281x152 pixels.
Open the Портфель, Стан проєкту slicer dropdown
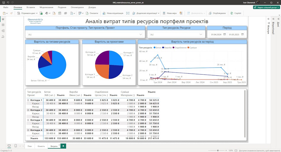[141, 34]
